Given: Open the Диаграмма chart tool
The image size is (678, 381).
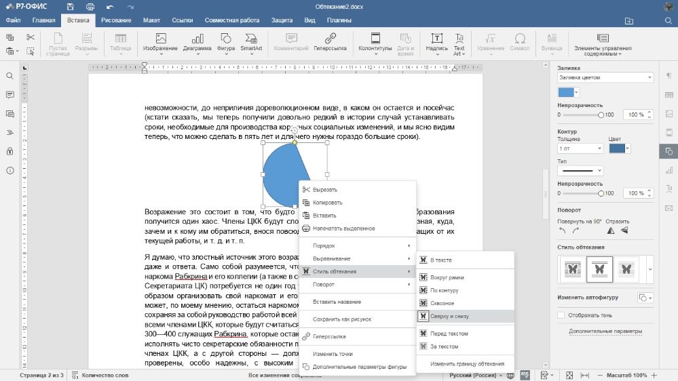Looking at the screenshot, I should (197, 39).
